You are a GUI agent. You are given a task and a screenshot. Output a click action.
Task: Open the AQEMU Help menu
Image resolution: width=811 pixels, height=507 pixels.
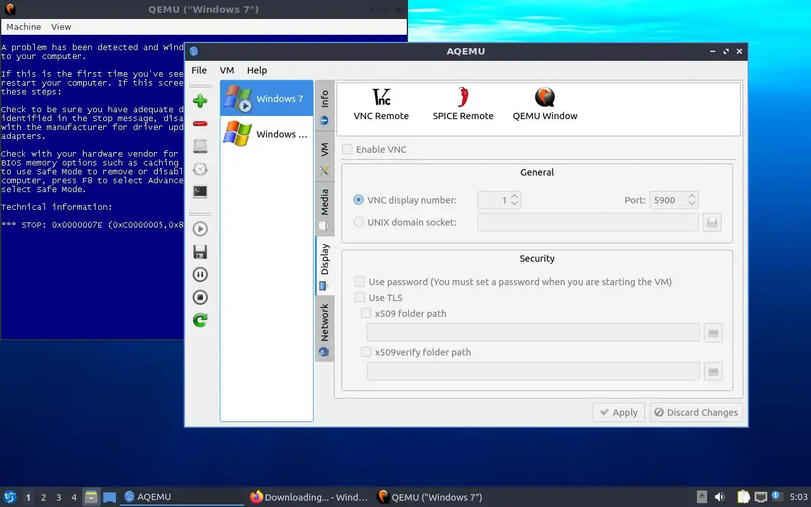coord(257,70)
